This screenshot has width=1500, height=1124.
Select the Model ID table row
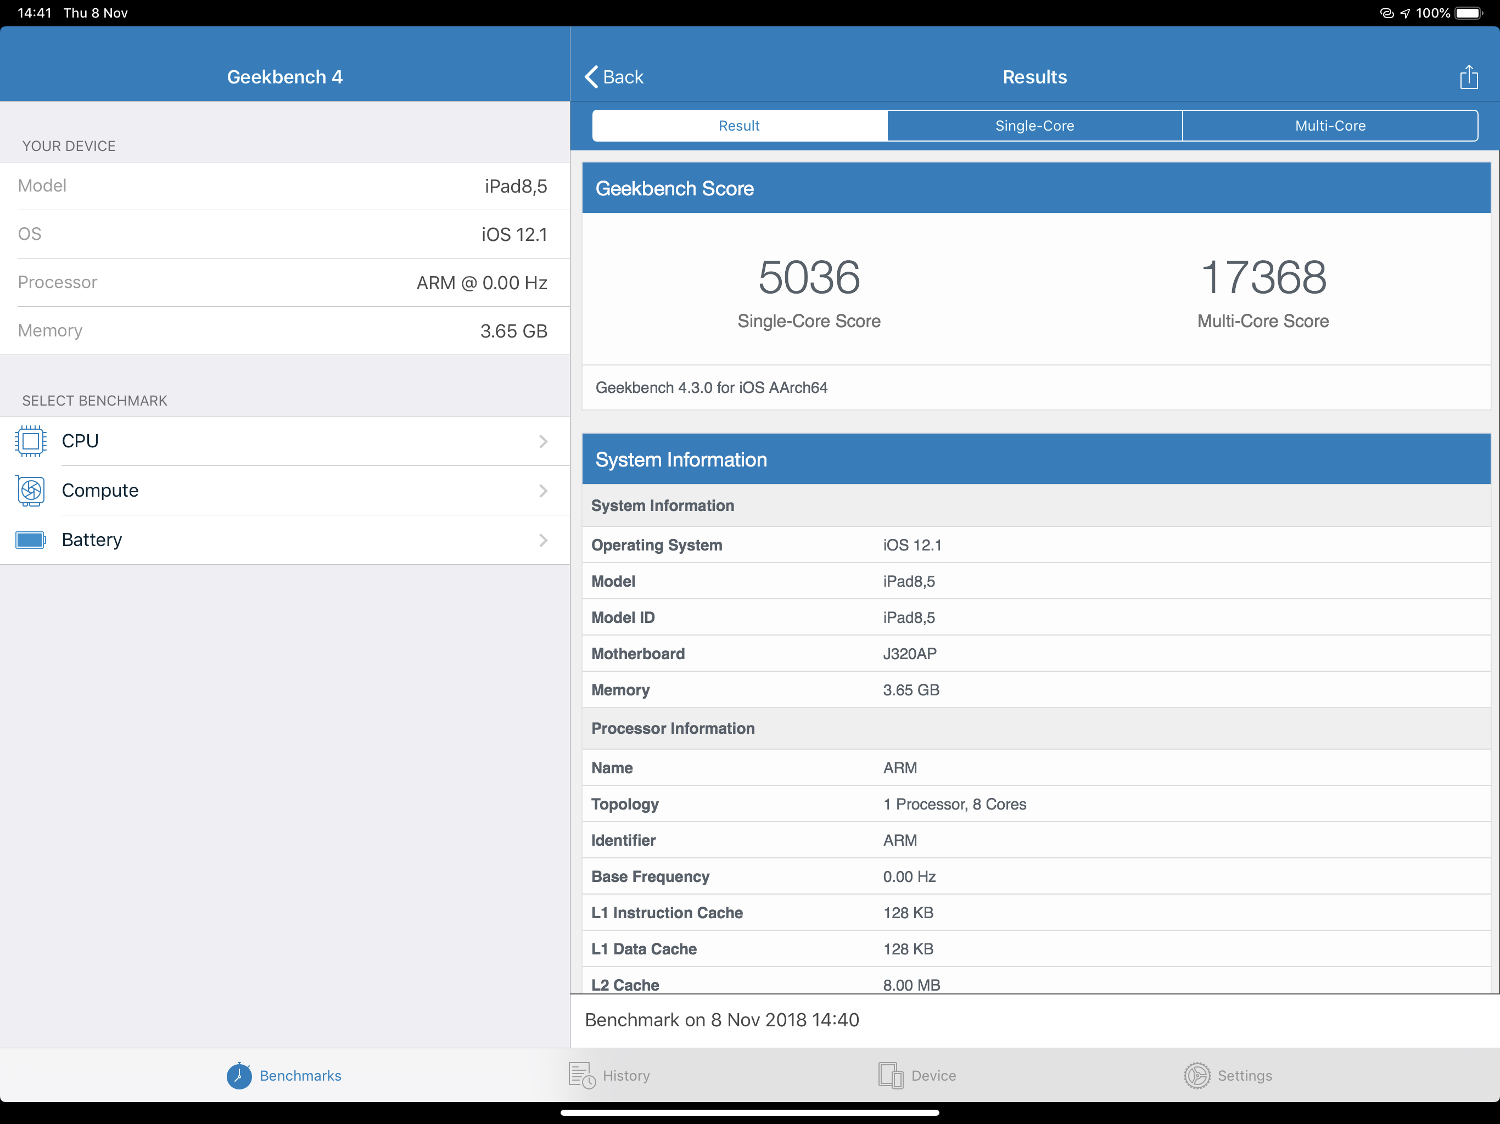pos(1036,617)
